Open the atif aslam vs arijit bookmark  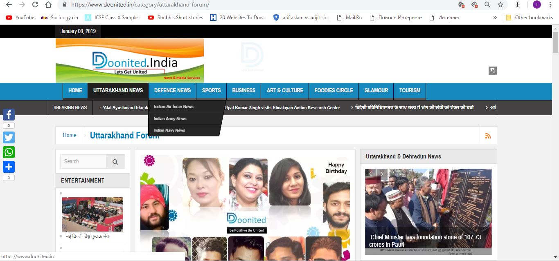pos(301,18)
